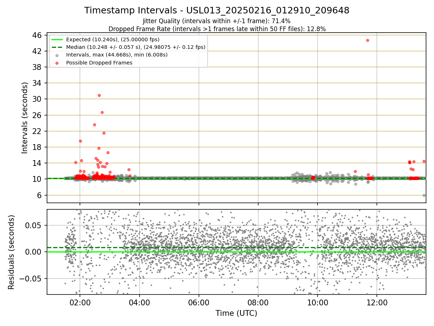Click the dashed green line sample in the legend
The image size is (434, 326).
pyautogui.click(x=57, y=47)
